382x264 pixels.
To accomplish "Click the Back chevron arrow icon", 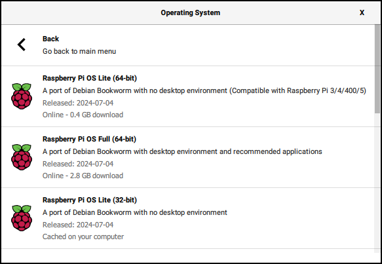I will 22,45.
